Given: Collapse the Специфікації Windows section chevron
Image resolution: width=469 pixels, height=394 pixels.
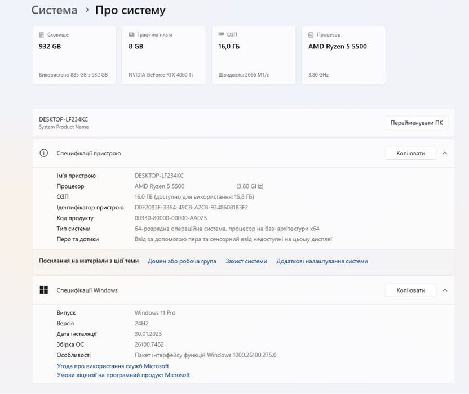Looking at the screenshot, I should click(445, 290).
